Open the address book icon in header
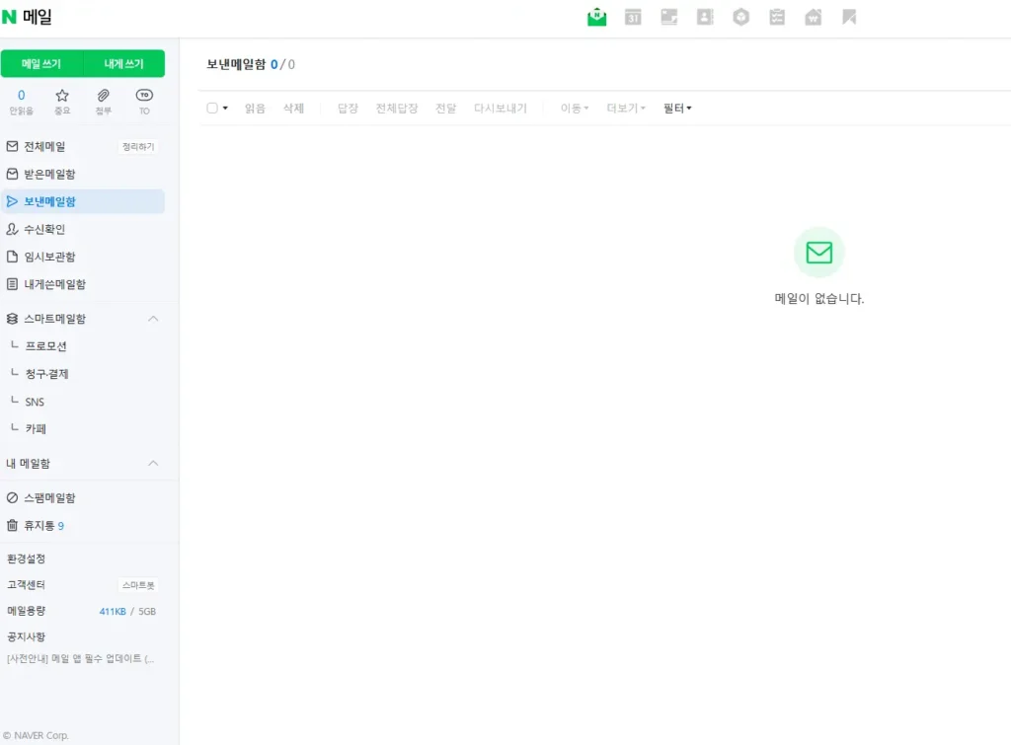 pos(705,17)
